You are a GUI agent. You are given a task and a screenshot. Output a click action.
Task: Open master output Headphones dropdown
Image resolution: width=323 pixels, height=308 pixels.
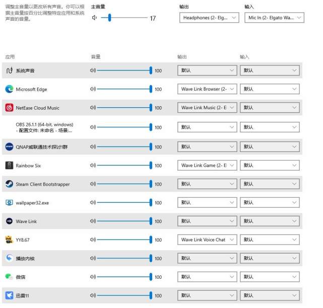point(209,18)
